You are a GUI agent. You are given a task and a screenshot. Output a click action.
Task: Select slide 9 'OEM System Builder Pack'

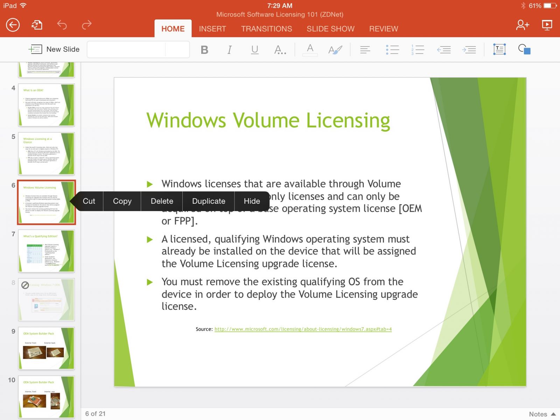coord(47,348)
